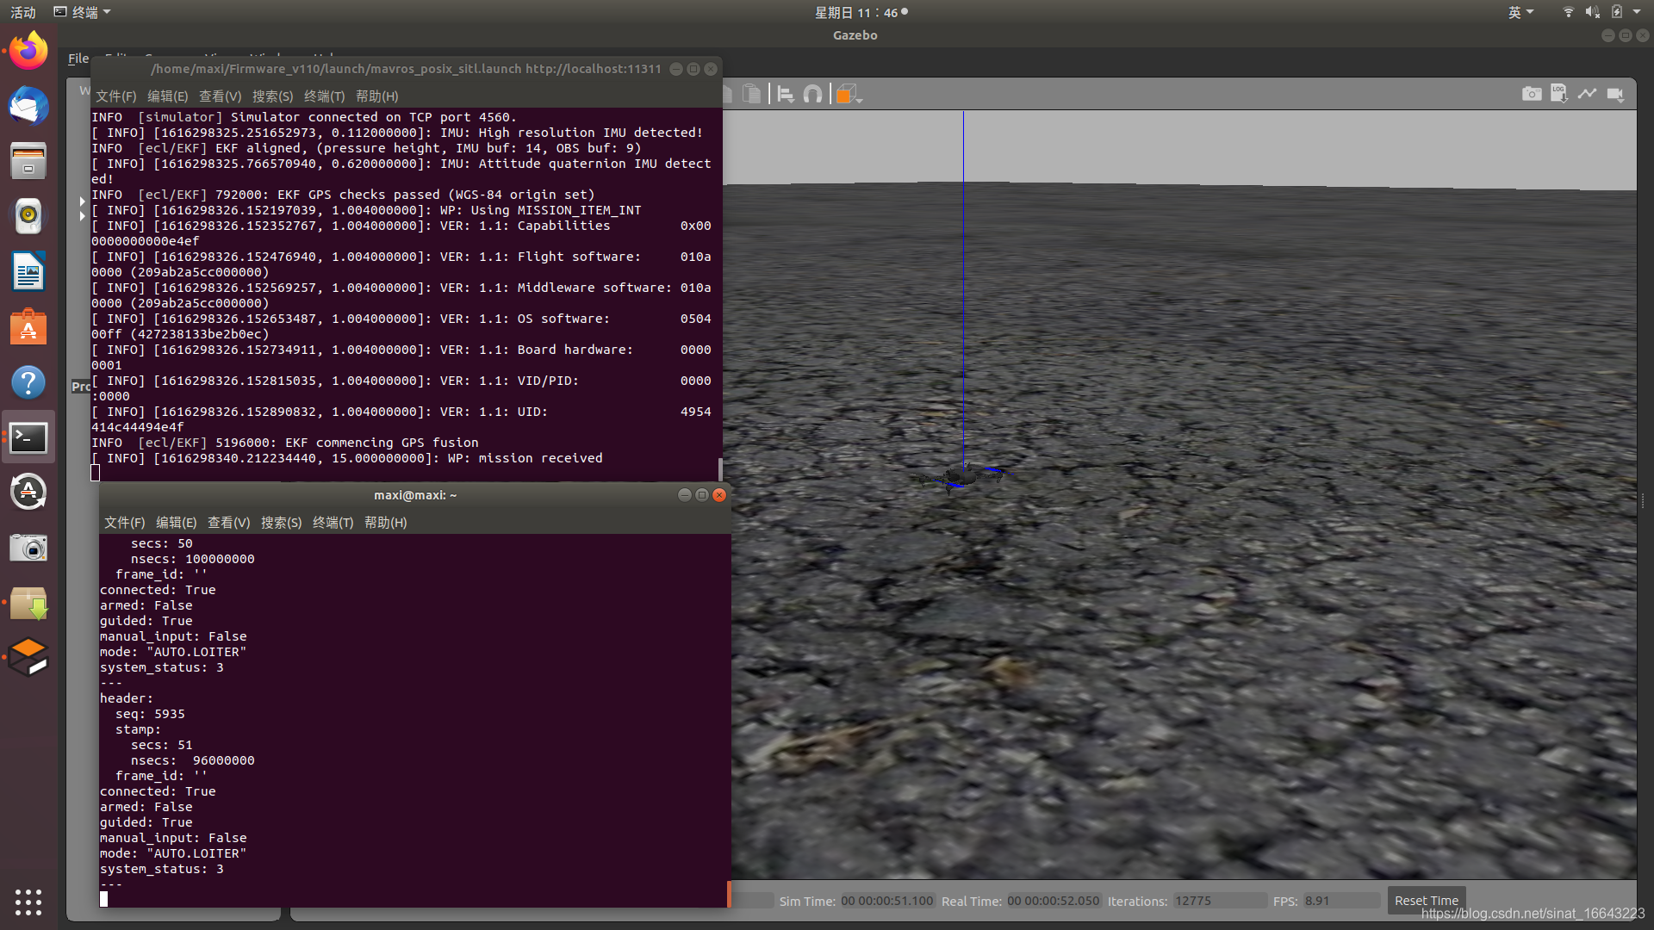Select the orange cube view angle icon
The height and width of the screenshot is (930, 1654).
tap(845, 94)
